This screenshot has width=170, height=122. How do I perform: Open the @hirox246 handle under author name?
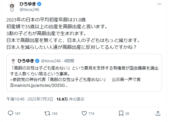[x=29, y=10]
